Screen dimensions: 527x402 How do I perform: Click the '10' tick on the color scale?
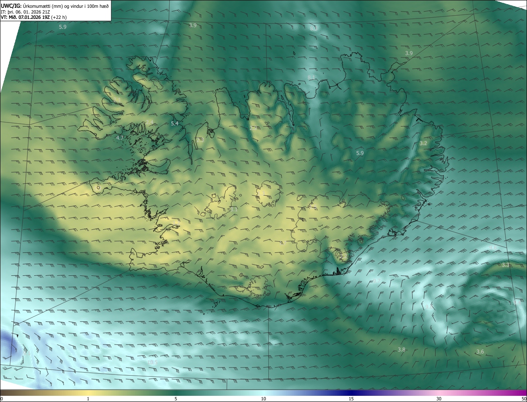click(x=263, y=399)
